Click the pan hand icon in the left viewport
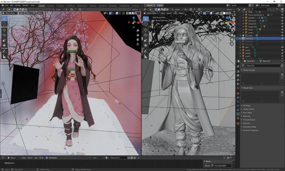This screenshot has width=285, height=171. click(138, 35)
